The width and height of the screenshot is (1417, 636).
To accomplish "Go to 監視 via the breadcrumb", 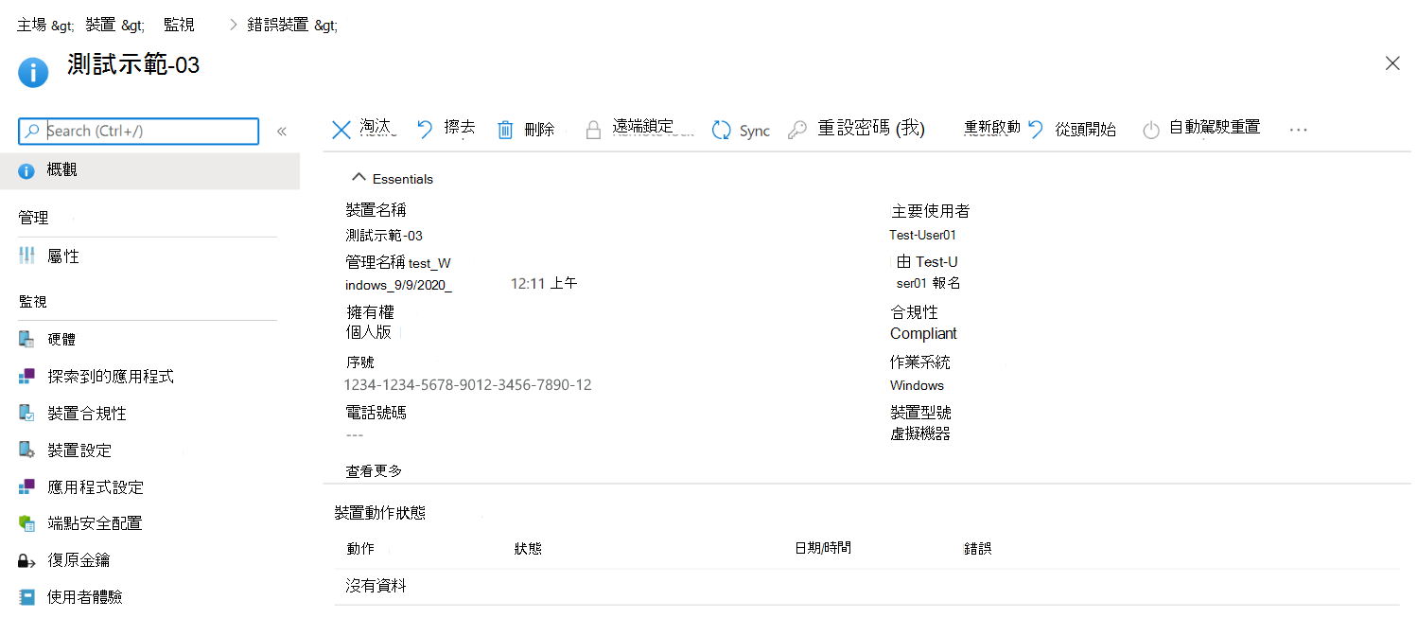I will [179, 24].
